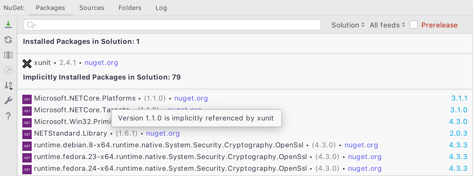Screen dimensions: 473x176
Task: Open nuget.org link for runtime.fedora.23-x64 package
Action: [x=365, y=157]
